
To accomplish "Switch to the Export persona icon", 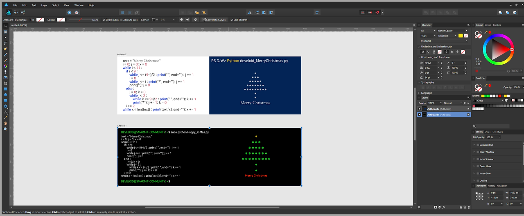I will coord(23,12).
